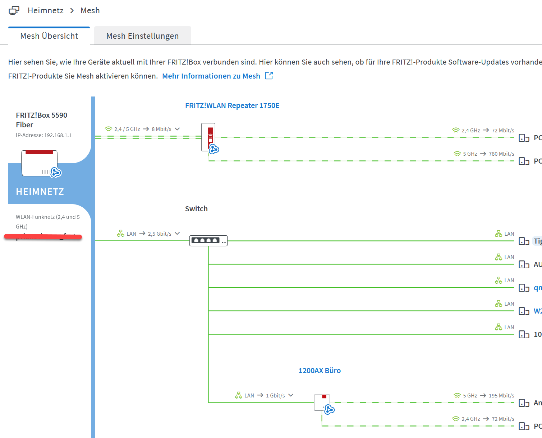Select the IP-Adresse: 192.168.1.1 text
Image resolution: width=542 pixels, height=438 pixels.
pyautogui.click(x=44, y=135)
